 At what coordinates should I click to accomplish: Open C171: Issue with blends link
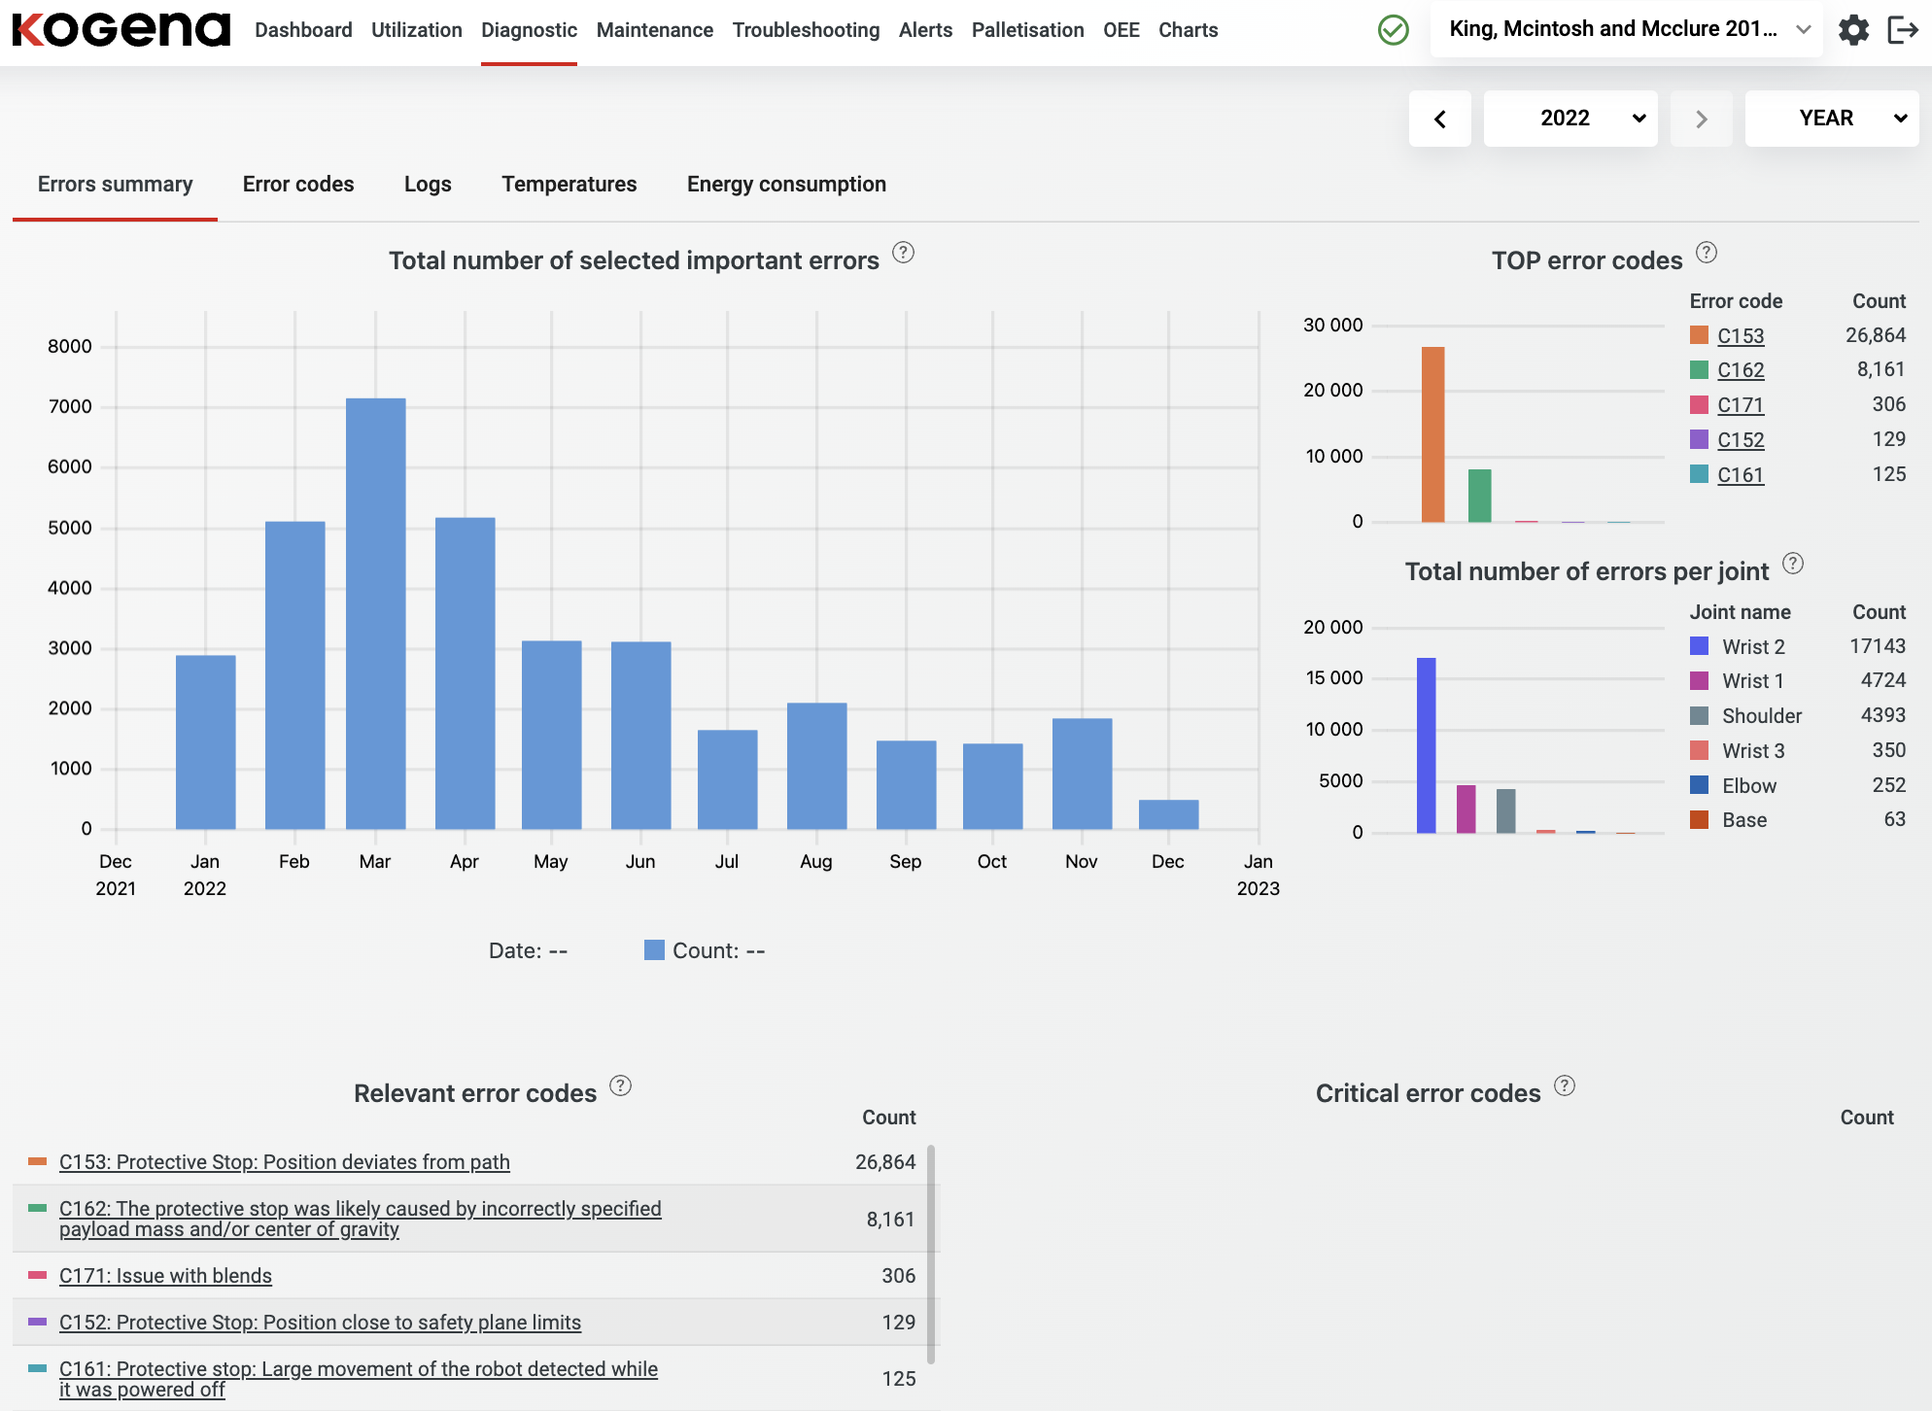[x=165, y=1276]
